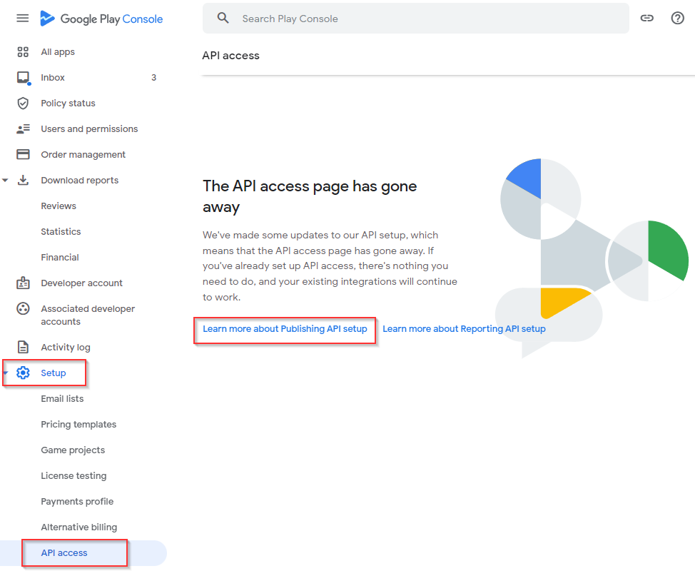Open Learn more about Reporting API setup

click(x=464, y=329)
